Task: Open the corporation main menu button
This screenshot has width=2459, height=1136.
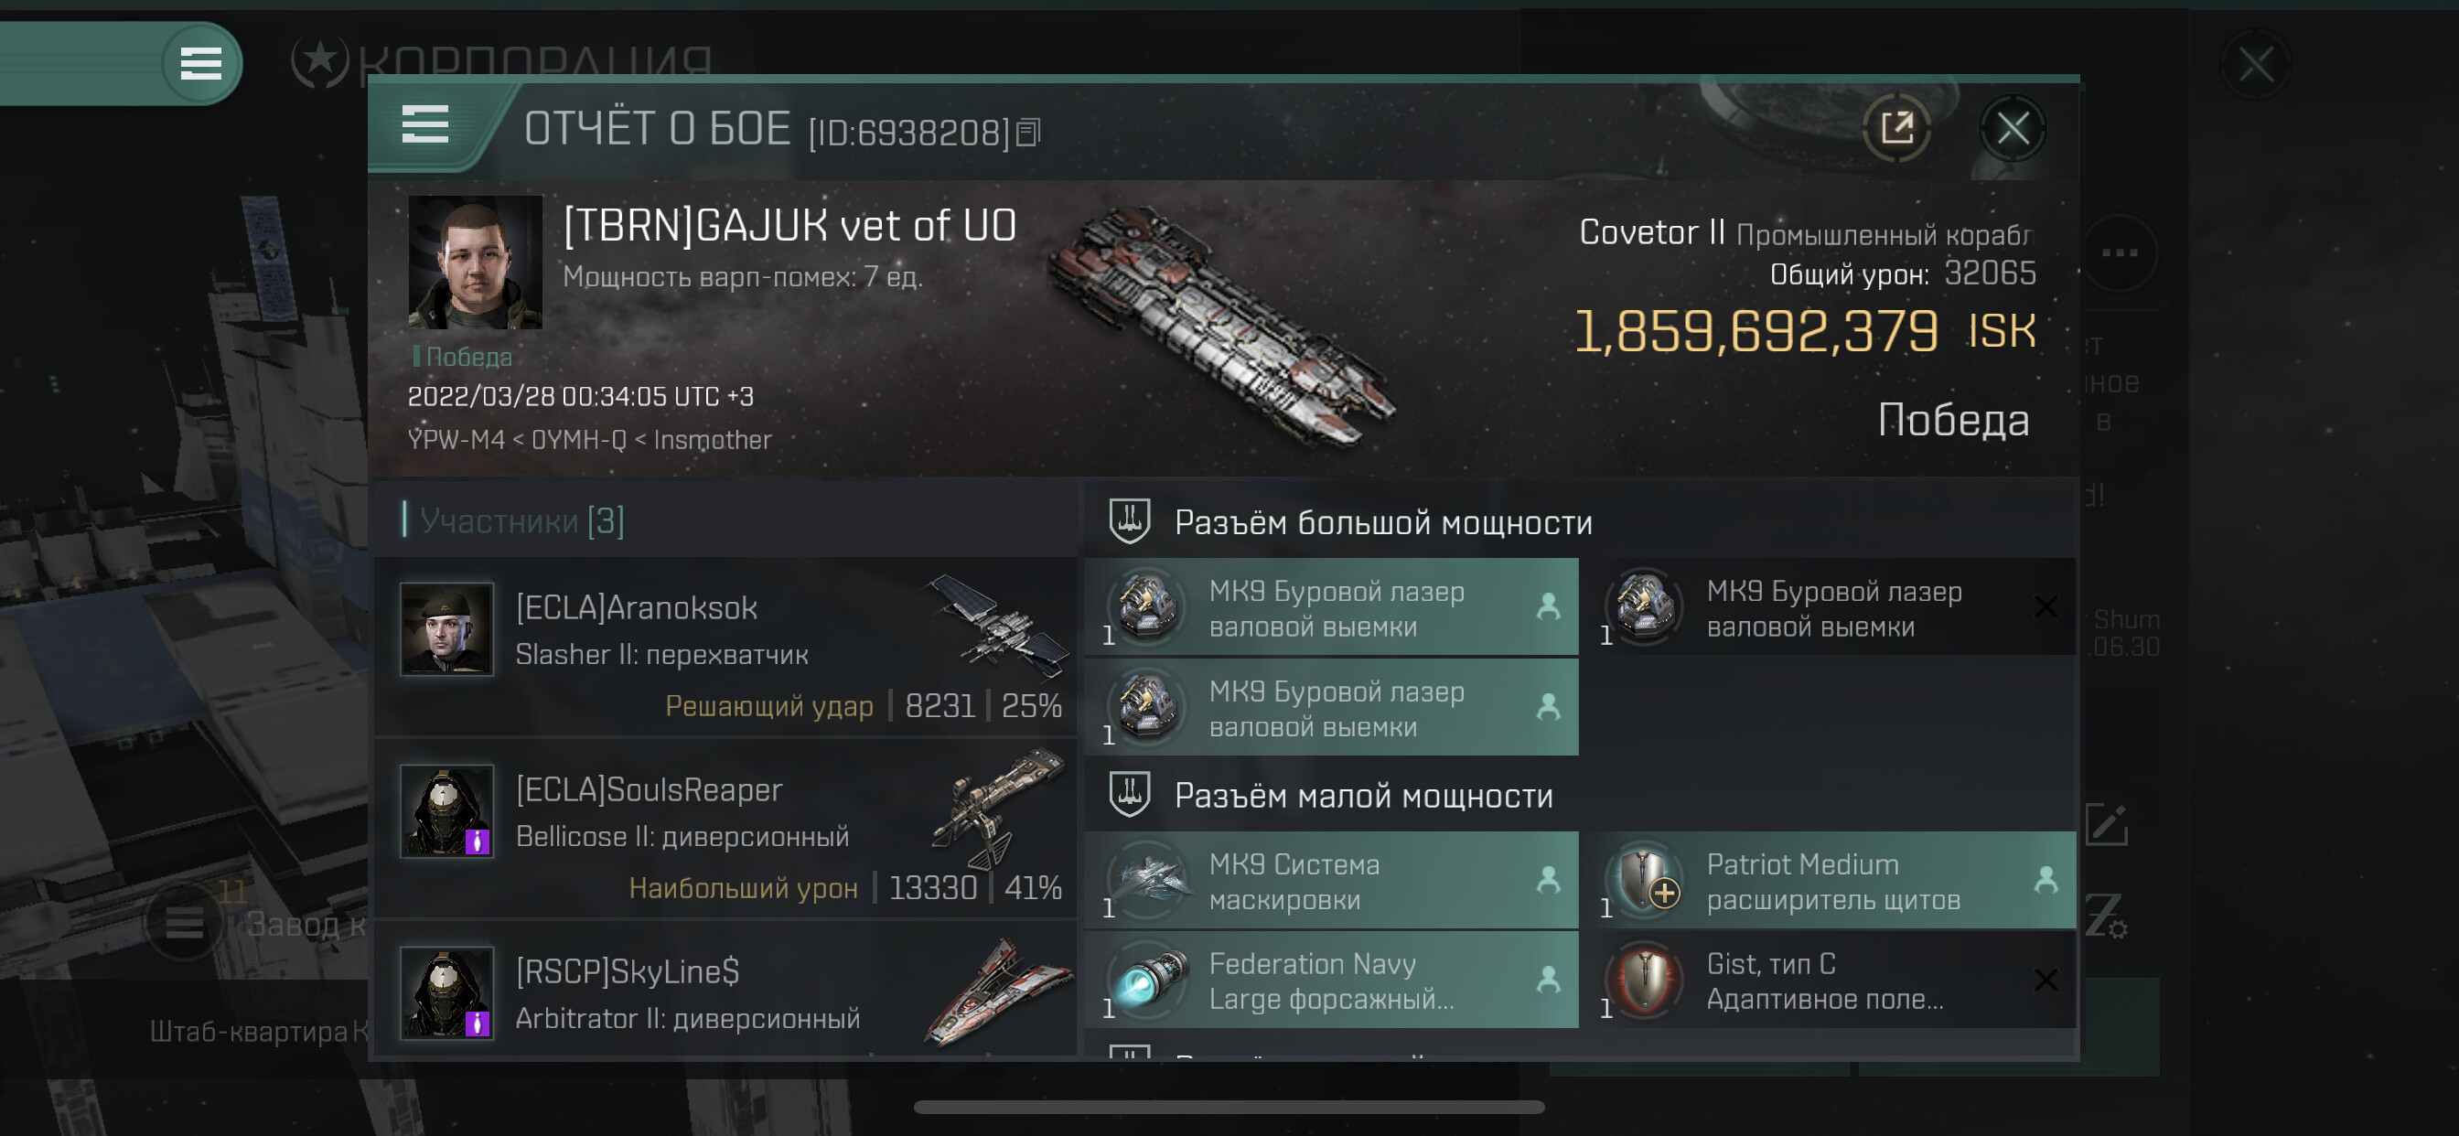Action: [x=200, y=64]
